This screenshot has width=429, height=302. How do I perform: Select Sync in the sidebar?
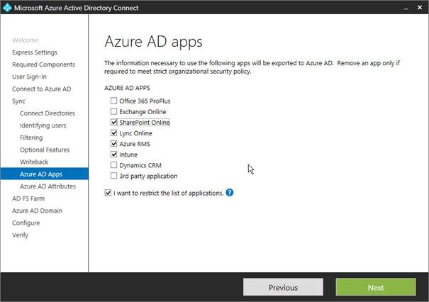(18, 101)
